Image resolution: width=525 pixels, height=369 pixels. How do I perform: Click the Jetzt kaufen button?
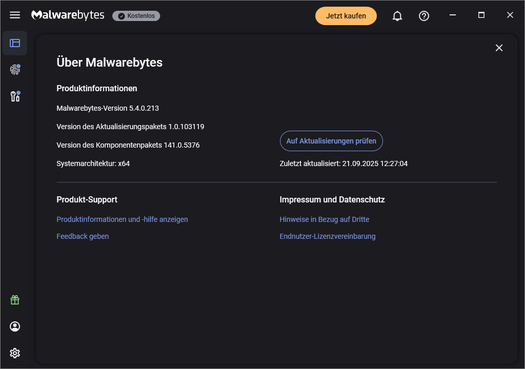[x=346, y=16]
